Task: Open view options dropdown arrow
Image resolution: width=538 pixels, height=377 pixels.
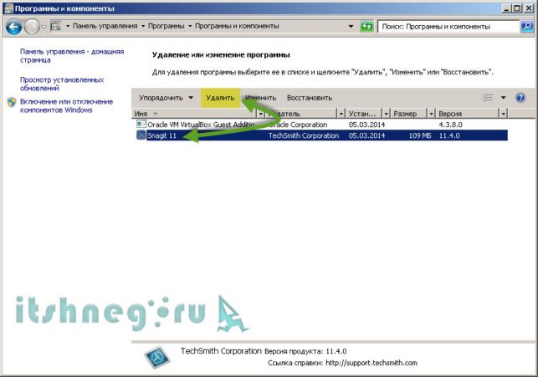Action: [504, 98]
